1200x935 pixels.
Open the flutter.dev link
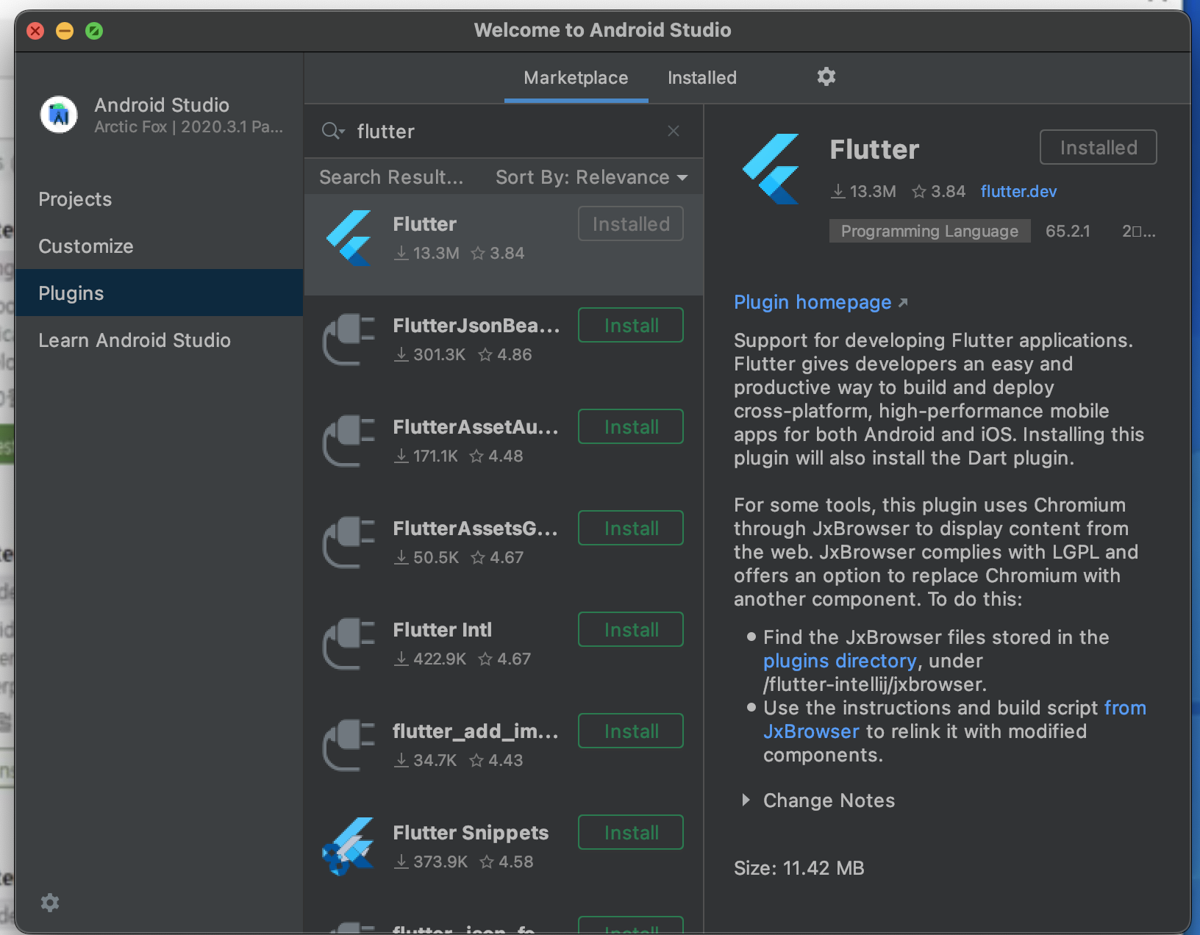pos(1018,191)
